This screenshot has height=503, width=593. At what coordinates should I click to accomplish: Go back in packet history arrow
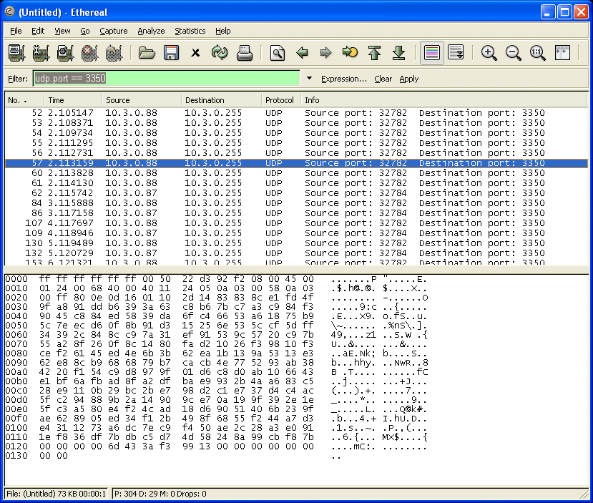(302, 52)
